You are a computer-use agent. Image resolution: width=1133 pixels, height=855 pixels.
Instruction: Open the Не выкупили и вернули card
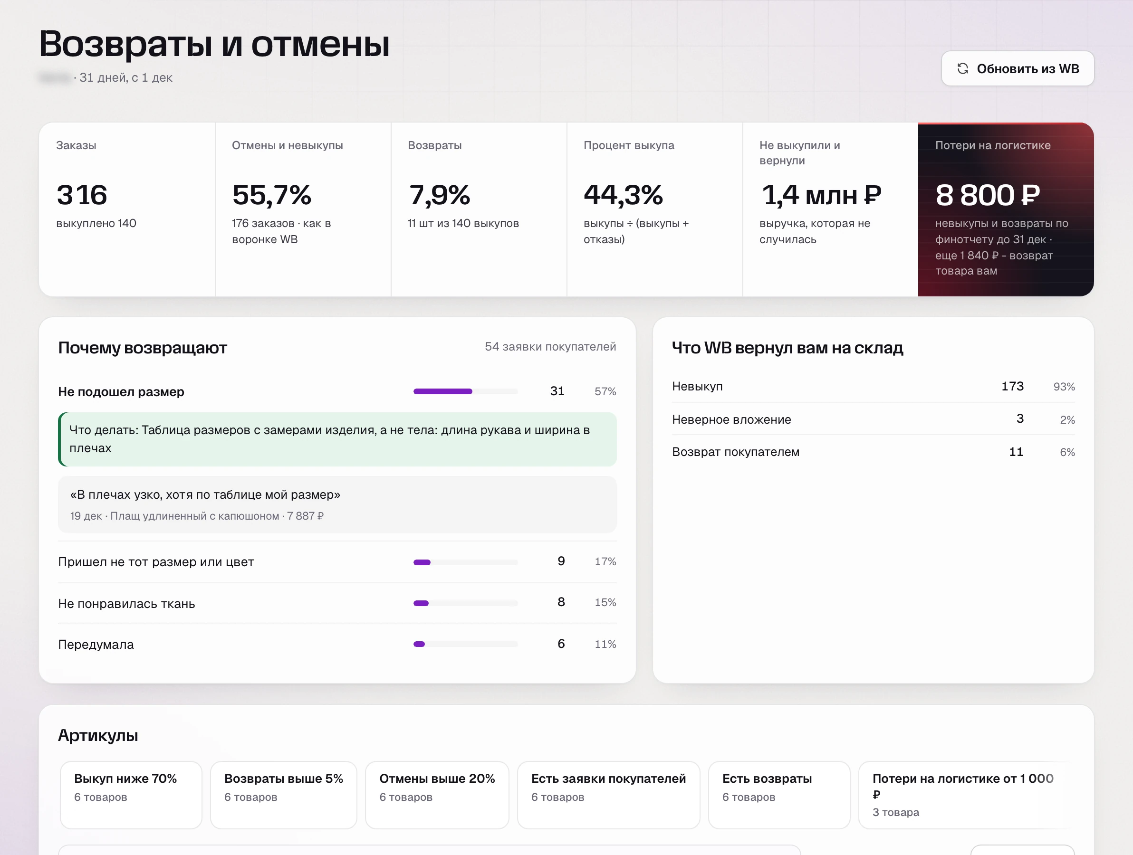click(830, 209)
